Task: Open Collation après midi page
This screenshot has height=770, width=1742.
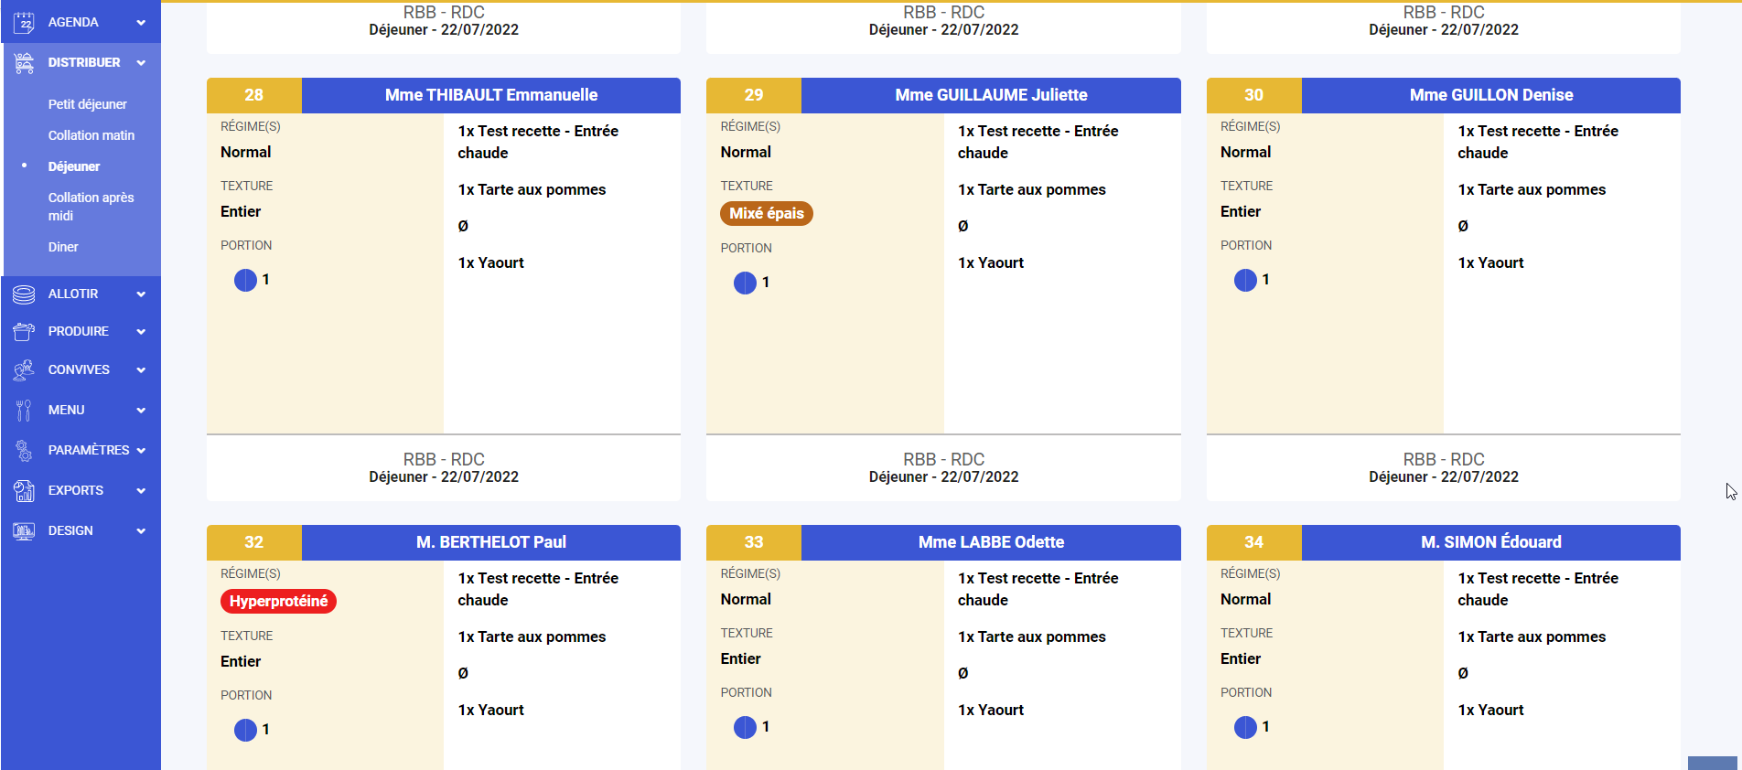Action: point(91,207)
